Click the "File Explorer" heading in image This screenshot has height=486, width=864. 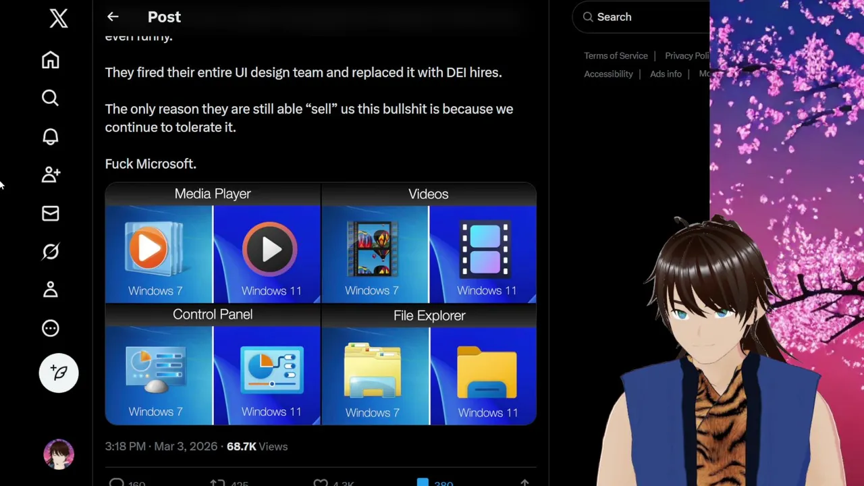click(x=429, y=315)
